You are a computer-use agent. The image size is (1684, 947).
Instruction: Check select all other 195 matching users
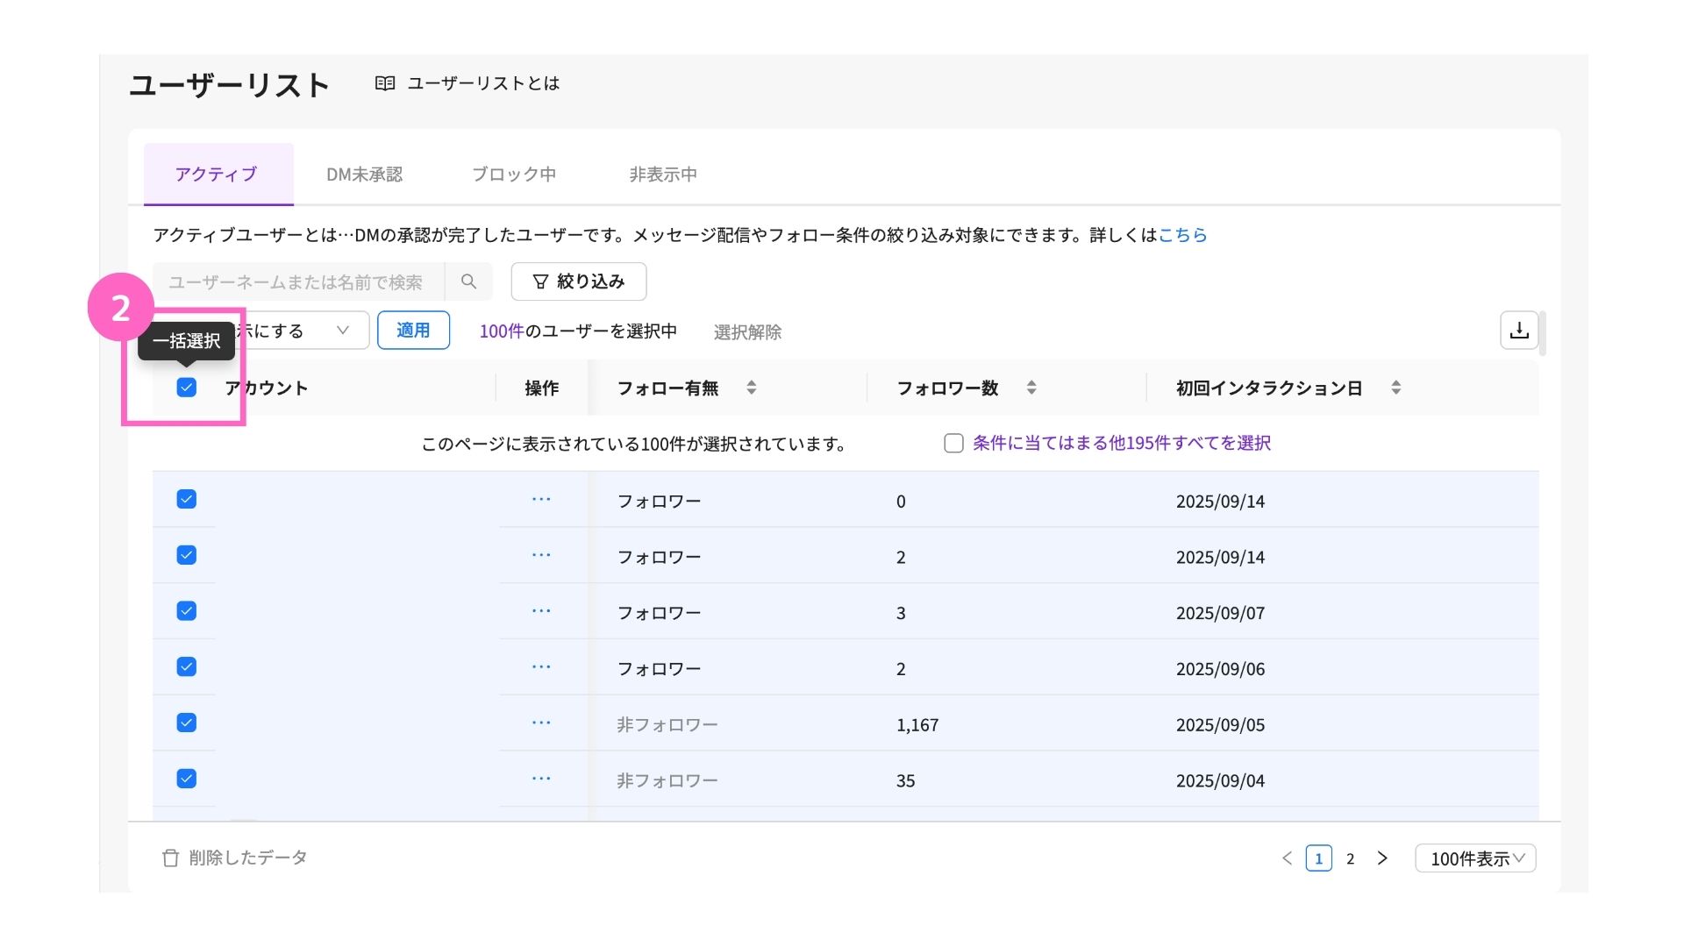(953, 444)
